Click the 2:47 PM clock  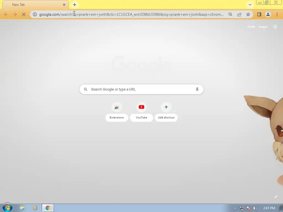269,208
